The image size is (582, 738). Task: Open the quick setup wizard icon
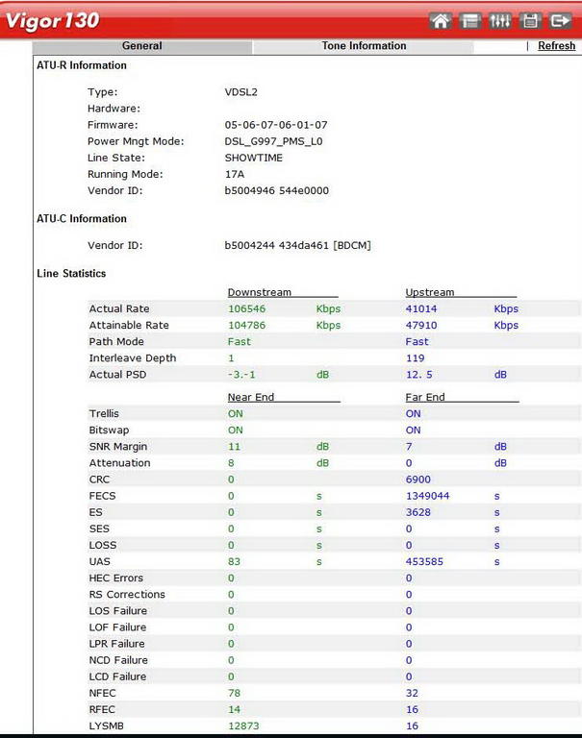469,21
